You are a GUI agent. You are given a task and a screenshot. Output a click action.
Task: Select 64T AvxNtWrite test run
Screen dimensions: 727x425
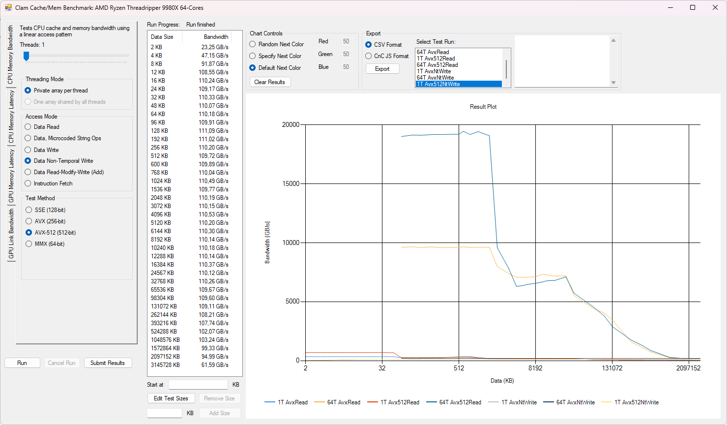(x=459, y=78)
